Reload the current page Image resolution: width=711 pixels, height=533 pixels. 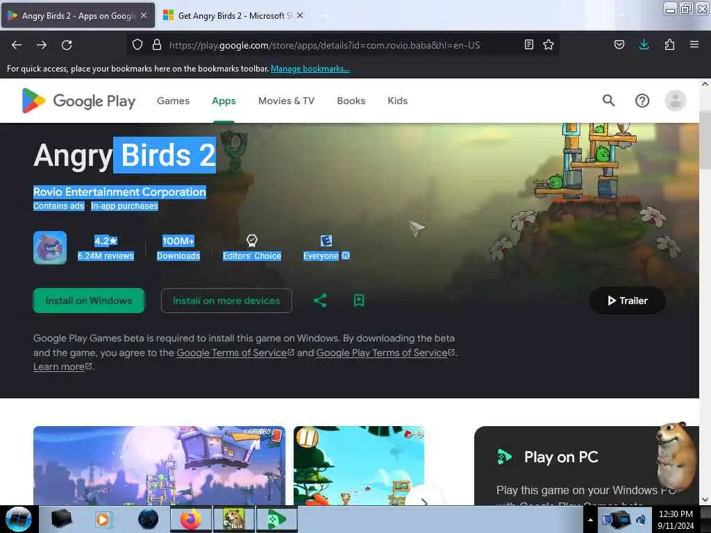pos(67,45)
